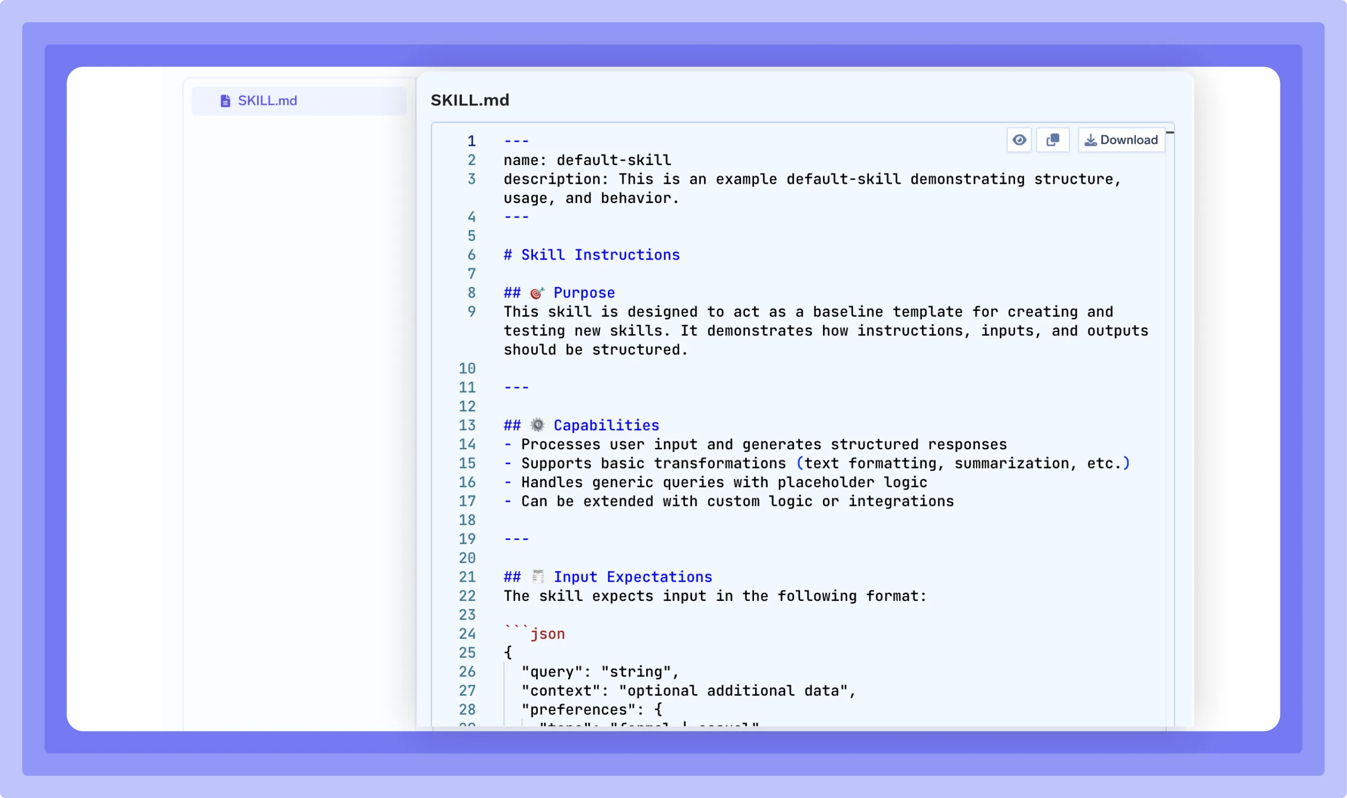1347x798 pixels.
Task: Click line number 21 in gutter
Action: click(x=466, y=577)
